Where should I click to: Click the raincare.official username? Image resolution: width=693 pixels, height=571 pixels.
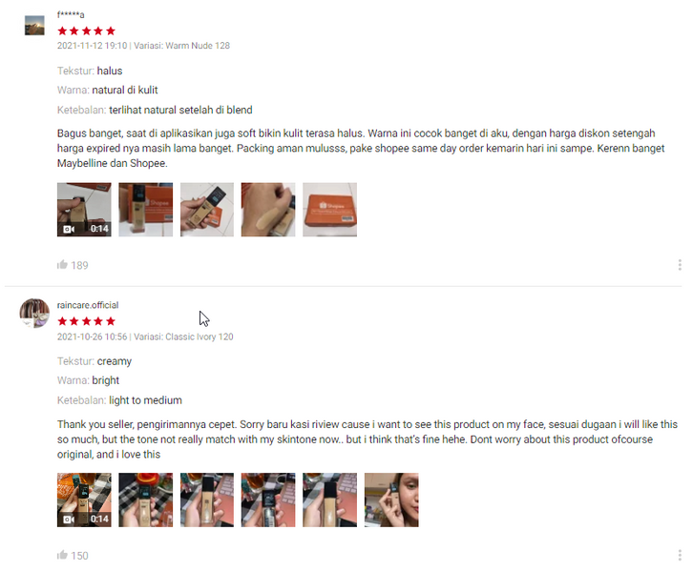88,305
